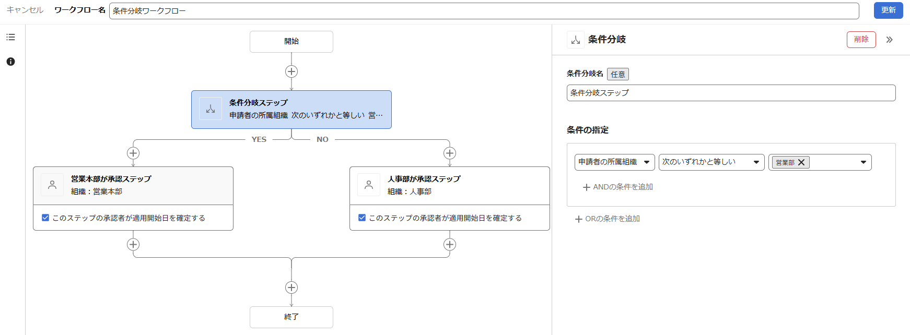Click plus icon below 人事部が承認ステップ card
Screen dimensions: 910x335
pos(450,244)
